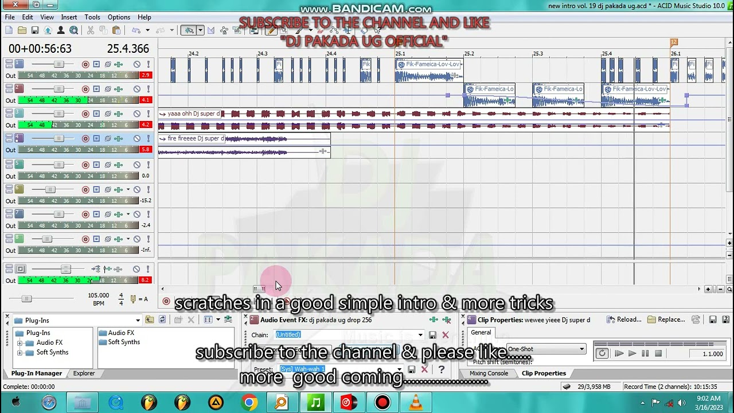
Task: Click the New project icon
Action: point(9,30)
